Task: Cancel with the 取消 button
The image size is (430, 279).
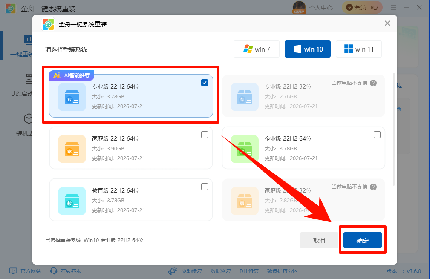Action: coord(319,240)
